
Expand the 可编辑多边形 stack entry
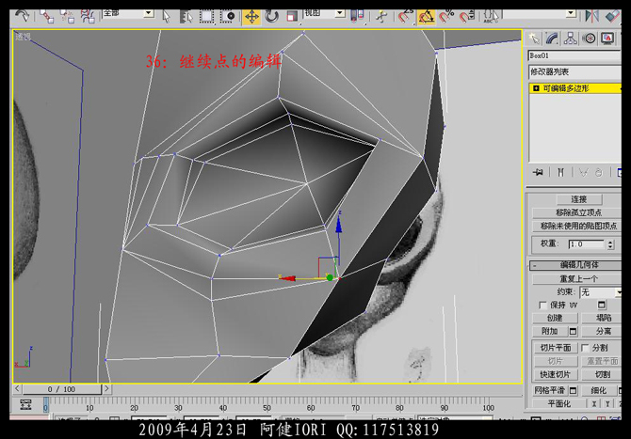click(536, 88)
